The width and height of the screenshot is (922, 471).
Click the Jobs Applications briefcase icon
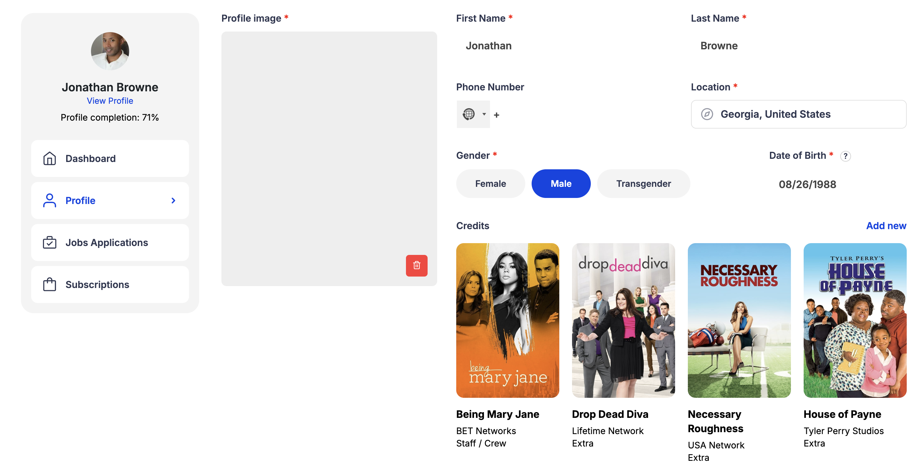coord(49,242)
